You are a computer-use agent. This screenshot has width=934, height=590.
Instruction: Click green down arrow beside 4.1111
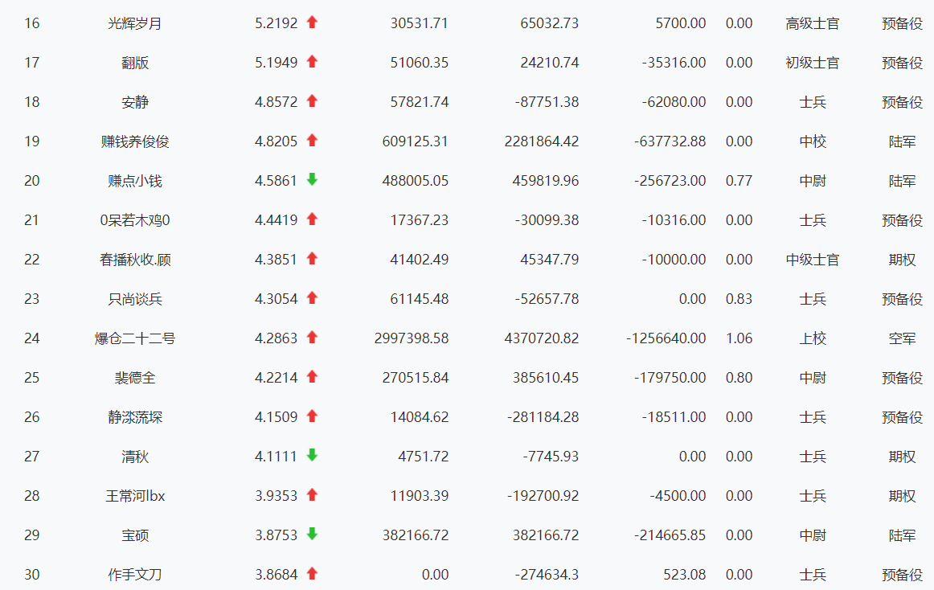(312, 455)
